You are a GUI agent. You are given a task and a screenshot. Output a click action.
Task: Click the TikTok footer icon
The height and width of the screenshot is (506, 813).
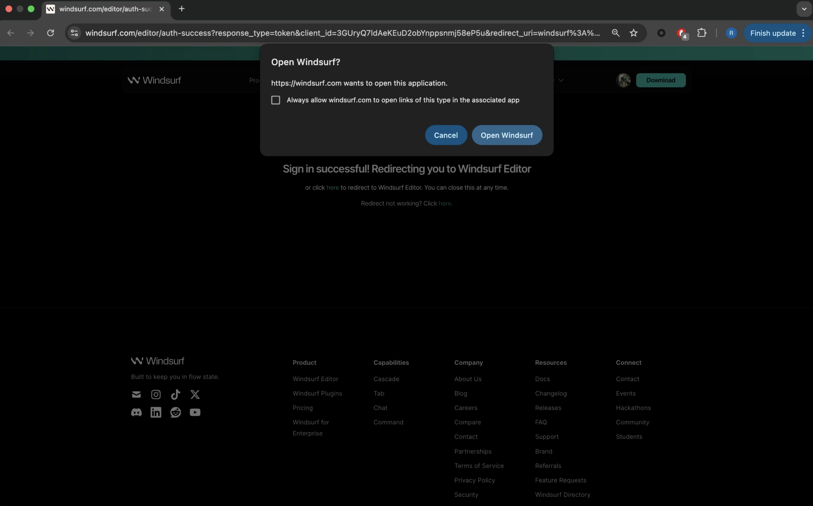click(176, 394)
